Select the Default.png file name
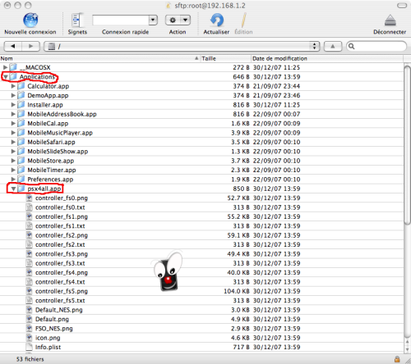Screen dimensions: 411x364 click(52, 319)
